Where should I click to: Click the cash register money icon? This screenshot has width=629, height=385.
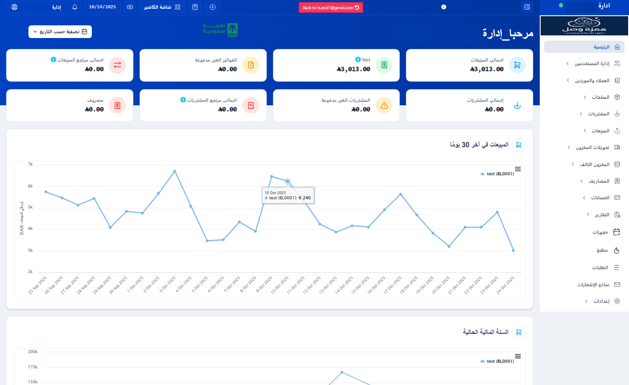coord(130,7)
